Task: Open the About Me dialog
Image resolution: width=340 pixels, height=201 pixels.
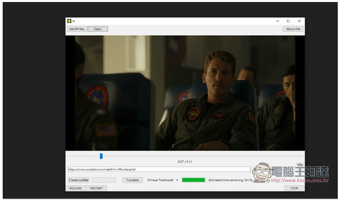Action: tap(293, 29)
